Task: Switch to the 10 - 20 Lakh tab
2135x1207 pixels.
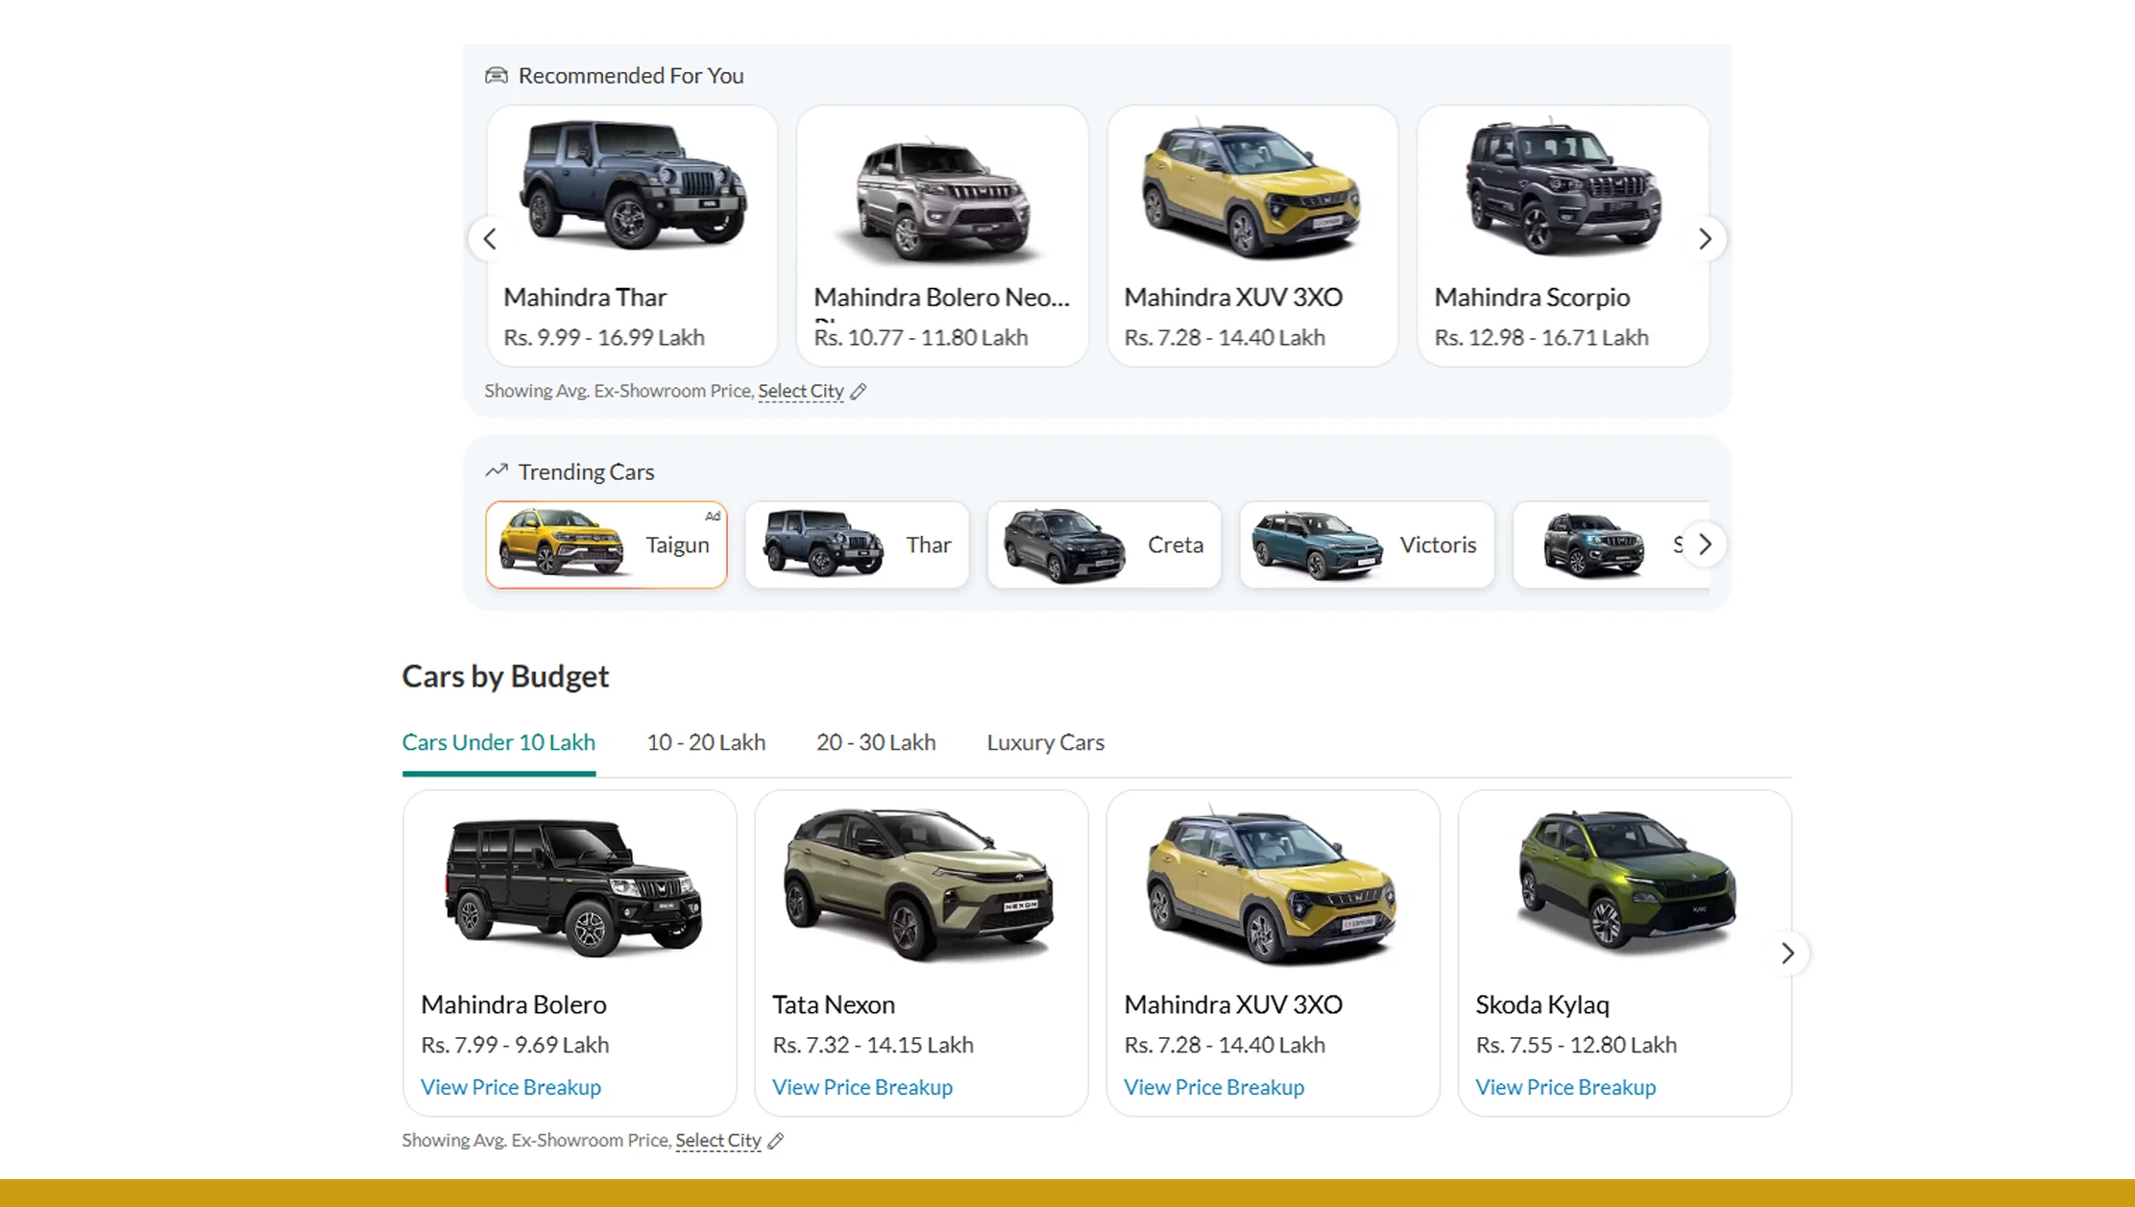Action: [x=706, y=741]
